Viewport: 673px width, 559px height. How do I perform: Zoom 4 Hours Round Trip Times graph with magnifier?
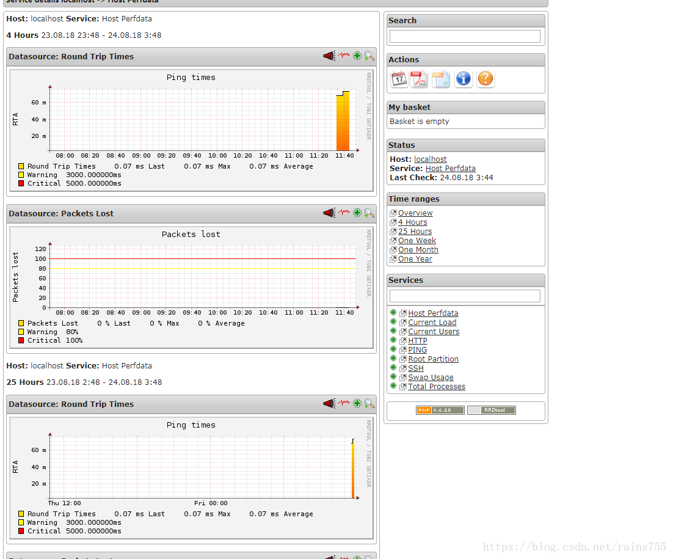pos(369,56)
